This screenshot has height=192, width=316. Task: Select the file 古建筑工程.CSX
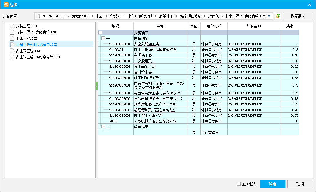click(x=28, y=51)
